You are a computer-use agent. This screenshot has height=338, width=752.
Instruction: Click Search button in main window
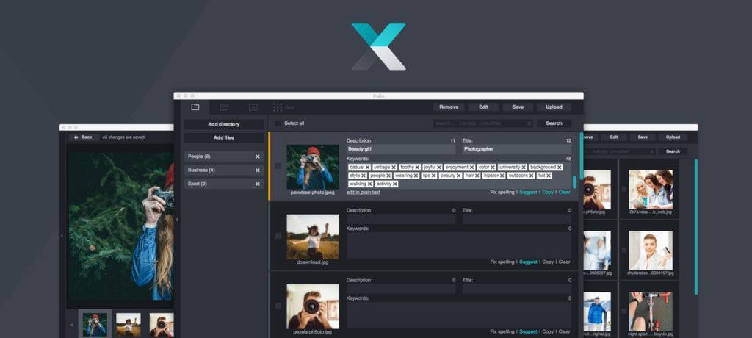click(554, 123)
